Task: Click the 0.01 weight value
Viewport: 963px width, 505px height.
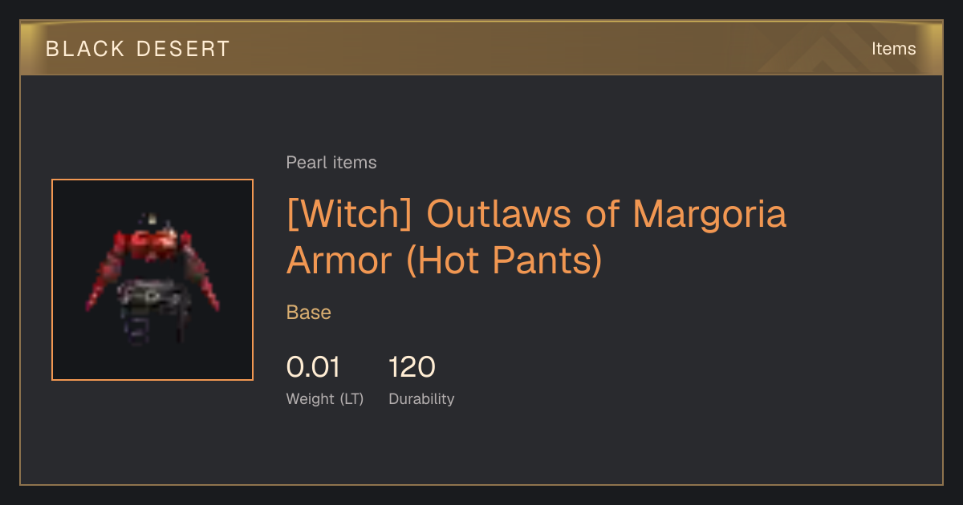Action: [x=313, y=367]
